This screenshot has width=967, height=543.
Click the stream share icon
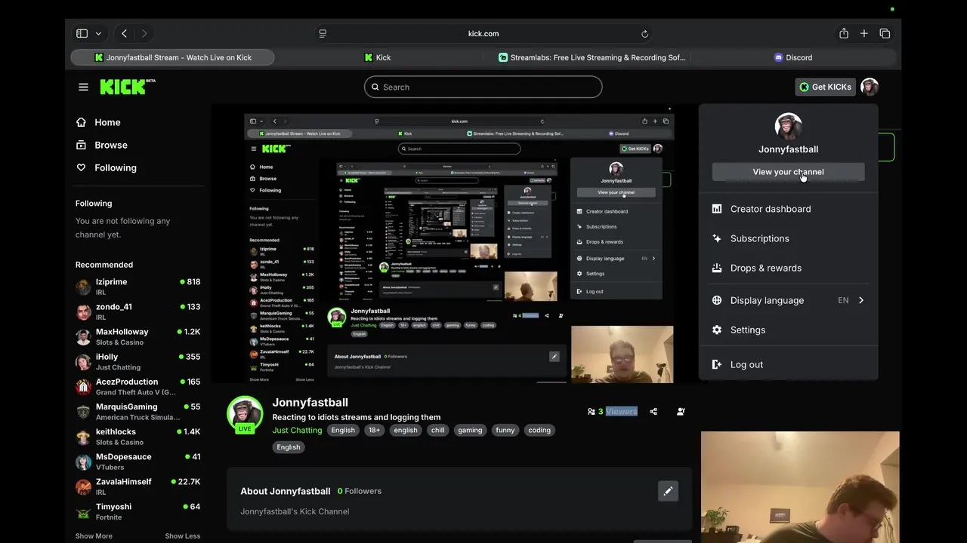point(653,412)
